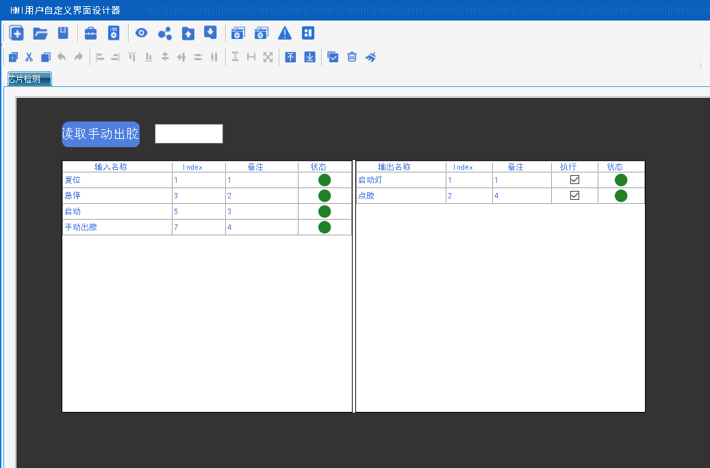Click the white input box beside 读取手动出胶

[x=189, y=133]
